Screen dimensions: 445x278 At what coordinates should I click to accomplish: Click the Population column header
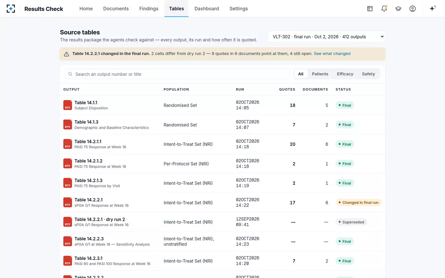(176, 90)
